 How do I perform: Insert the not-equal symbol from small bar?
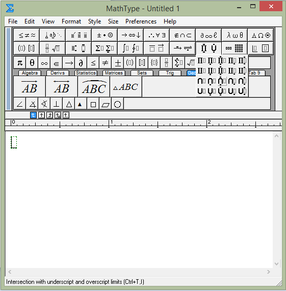(105, 63)
